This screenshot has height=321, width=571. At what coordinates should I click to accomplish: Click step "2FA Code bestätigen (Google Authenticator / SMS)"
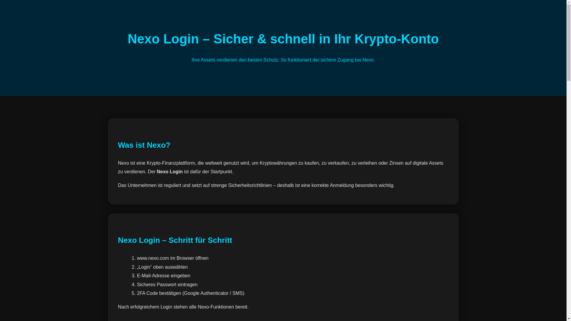(190, 293)
